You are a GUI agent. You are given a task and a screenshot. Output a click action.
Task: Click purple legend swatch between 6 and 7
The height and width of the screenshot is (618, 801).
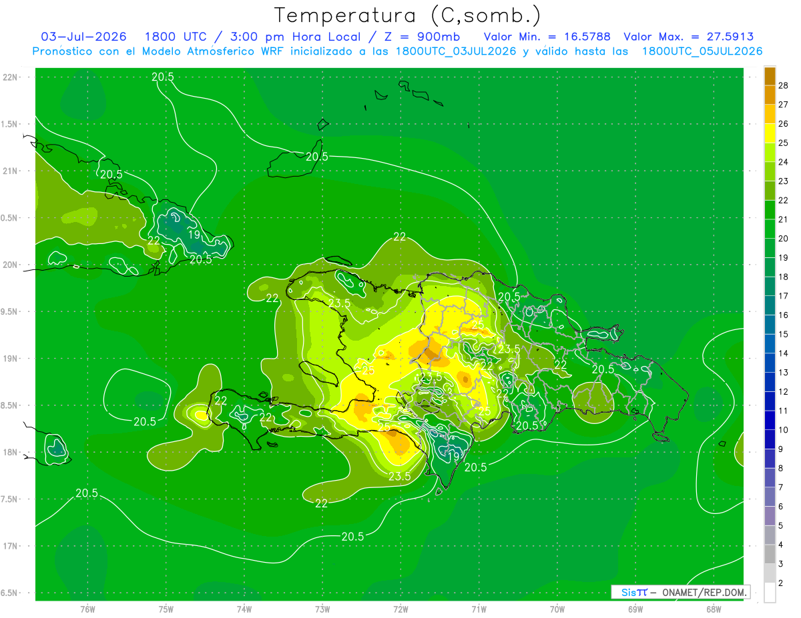tap(770, 497)
